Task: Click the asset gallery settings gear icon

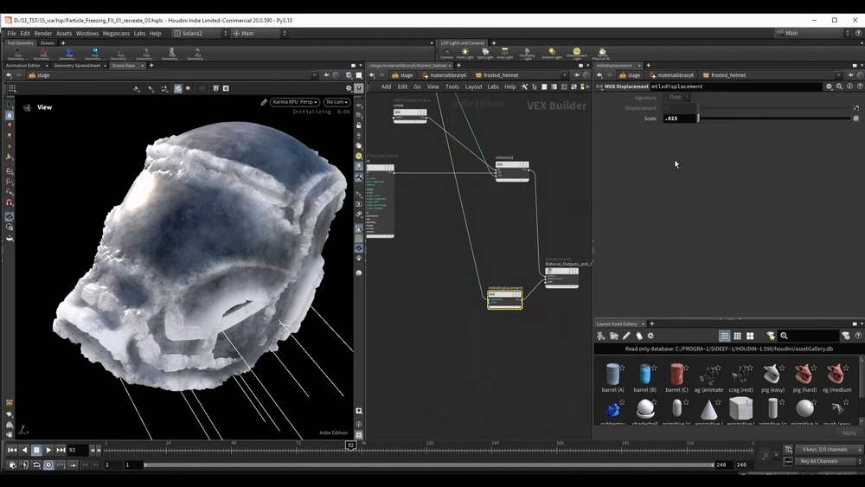Action: tap(650, 336)
